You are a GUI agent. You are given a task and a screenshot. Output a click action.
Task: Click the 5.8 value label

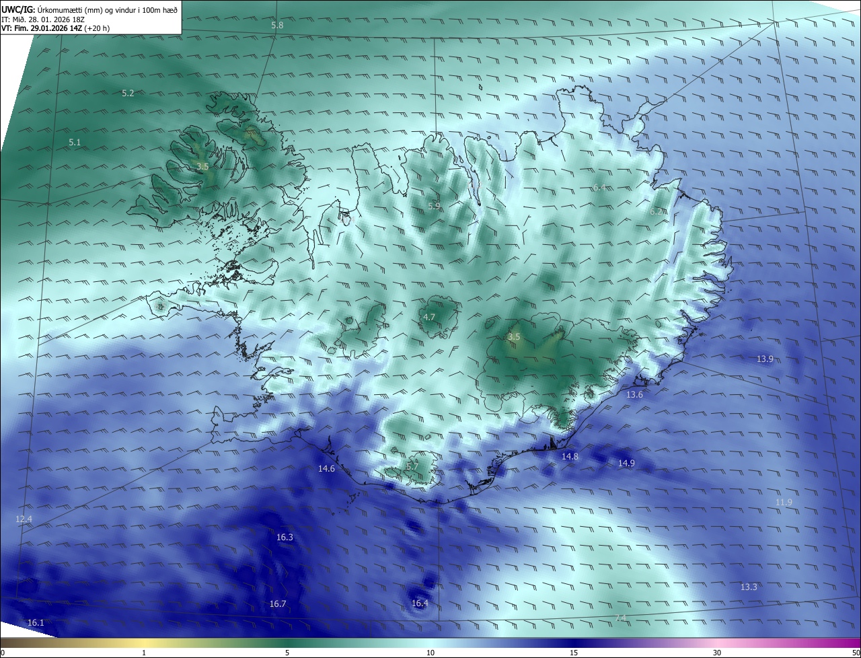[277, 25]
